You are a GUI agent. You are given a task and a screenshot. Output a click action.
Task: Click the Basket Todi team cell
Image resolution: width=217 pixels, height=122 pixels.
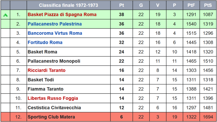69,80
